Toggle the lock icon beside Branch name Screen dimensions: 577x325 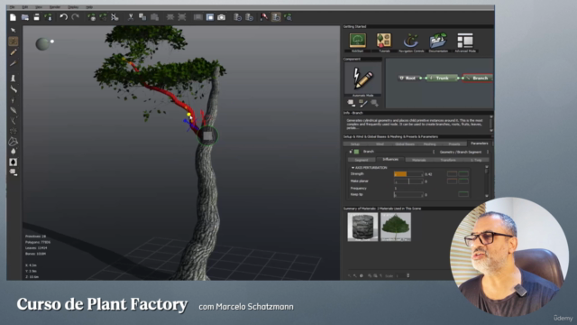(x=351, y=152)
